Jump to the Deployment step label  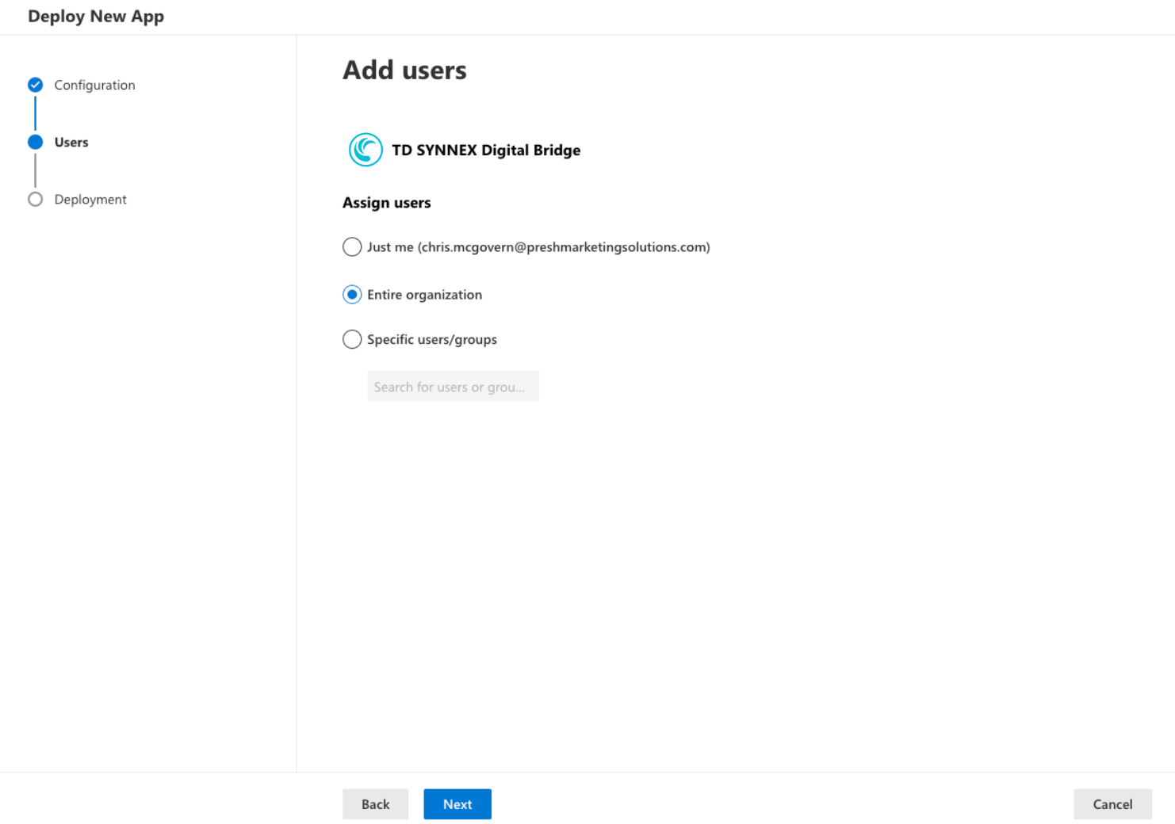pos(90,200)
